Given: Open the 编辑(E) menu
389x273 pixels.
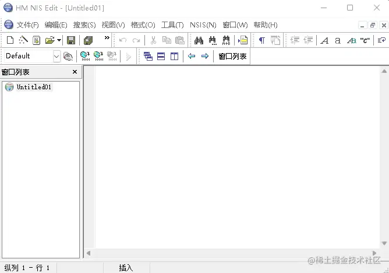Looking at the screenshot, I should [56, 25].
